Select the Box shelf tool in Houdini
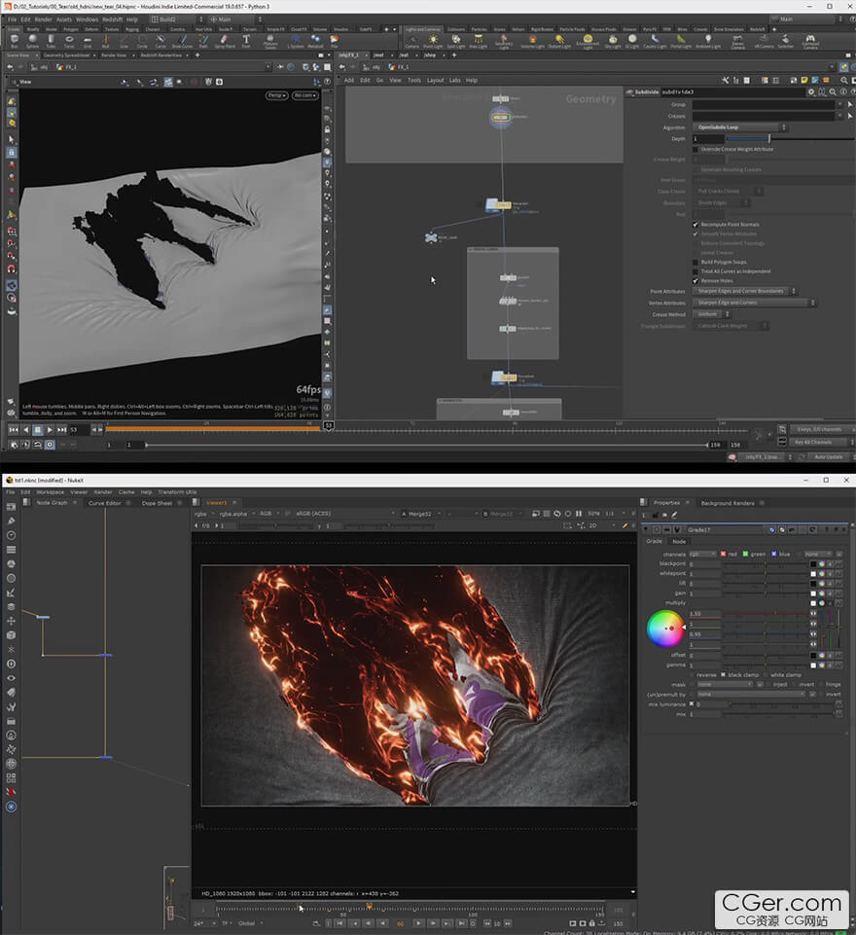Image resolution: width=856 pixels, height=935 pixels. [15, 41]
